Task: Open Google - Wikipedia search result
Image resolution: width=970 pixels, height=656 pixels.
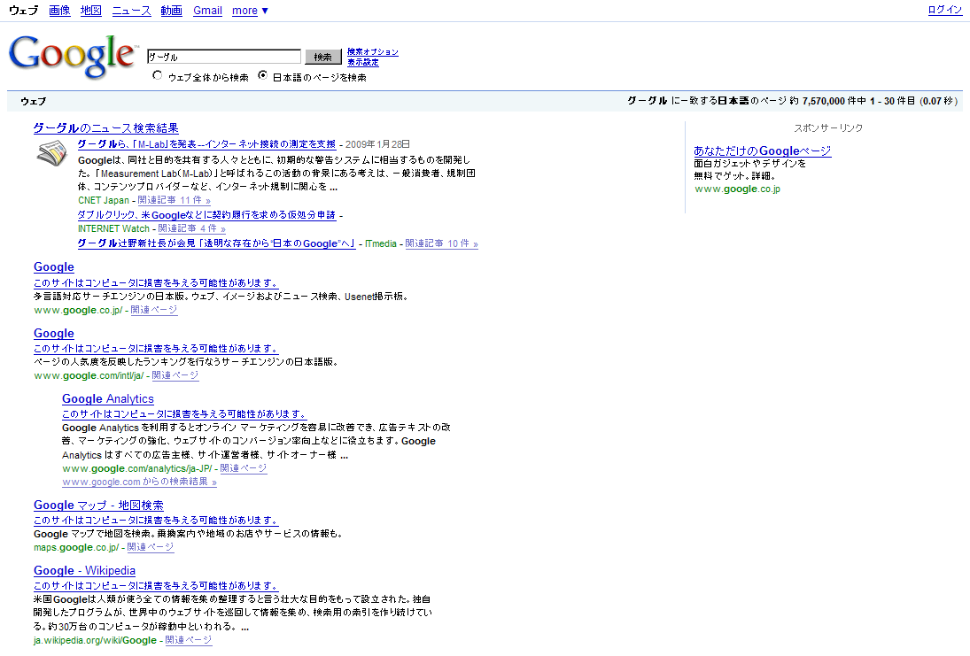Action: click(84, 571)
